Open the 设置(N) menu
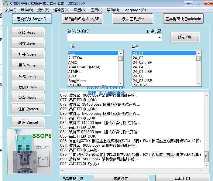The height and width of the screenshot is (181, 213). [80, 10]
